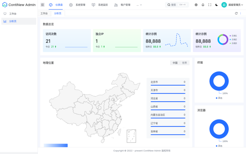
Task: Open the 系统管理 top menu
Action: (x=77, y=5)
